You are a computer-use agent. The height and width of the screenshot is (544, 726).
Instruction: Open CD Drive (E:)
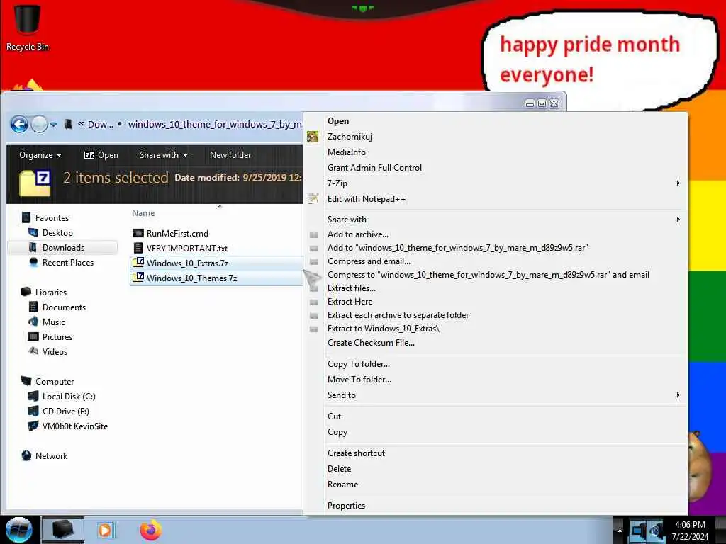[65, 412]
